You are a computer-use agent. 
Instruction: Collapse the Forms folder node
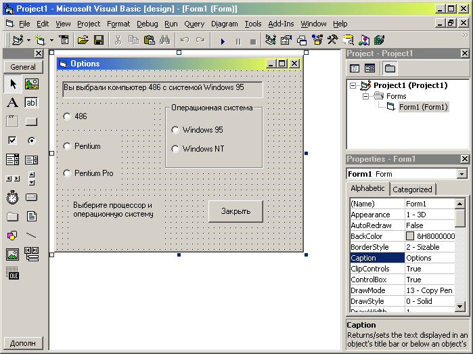click(x=365, y=97)
